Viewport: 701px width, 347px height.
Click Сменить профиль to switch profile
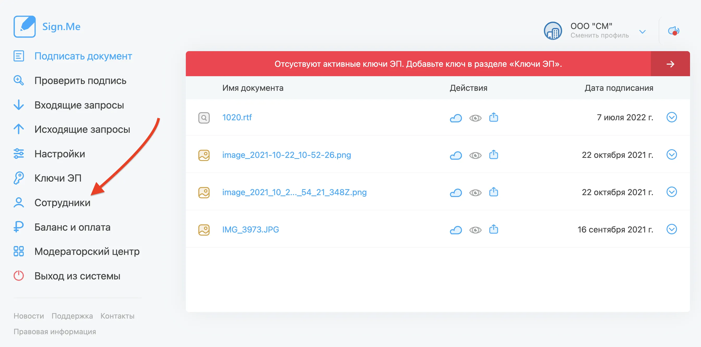click(599, 35)
